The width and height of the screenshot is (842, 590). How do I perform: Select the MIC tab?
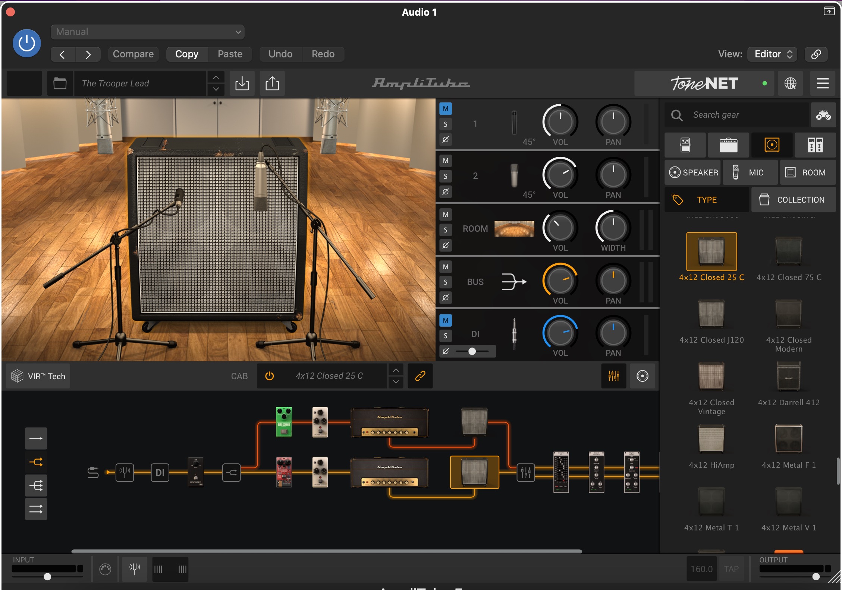(x=750, y=172)
